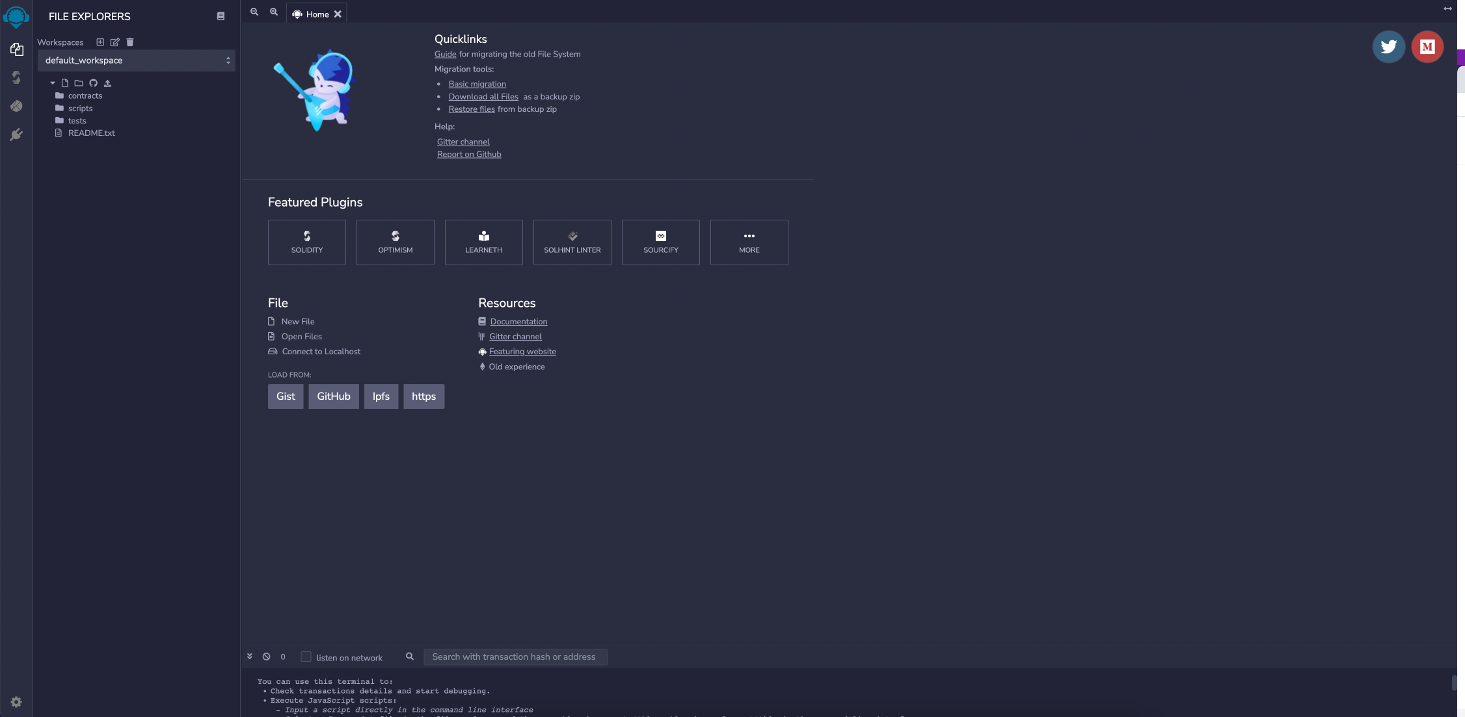The image size is (1465, 717).
Task: Clear the terminal console
Action: click(x=267, y=657)
